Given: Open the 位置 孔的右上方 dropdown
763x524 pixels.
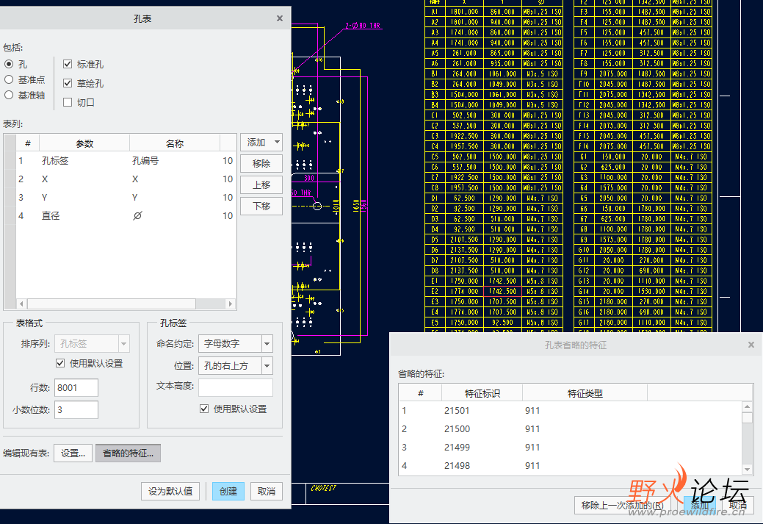Looking at the screenshot, I should [x=236, y=366].
